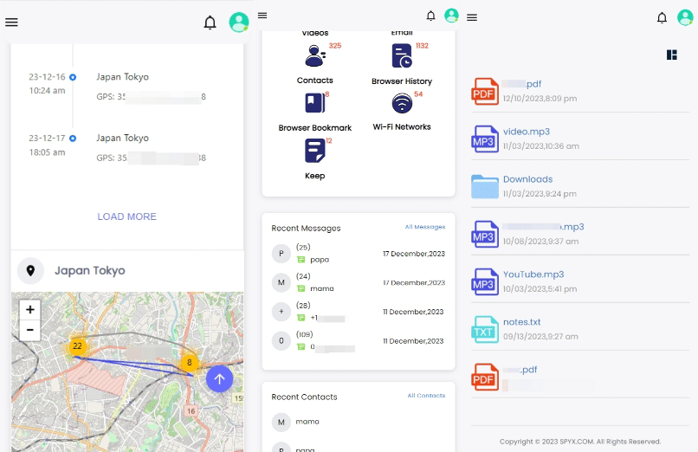Open All Contacts link
Viewport: 698px width, 452px height.
pyautogui.click(x=426, y=396)
